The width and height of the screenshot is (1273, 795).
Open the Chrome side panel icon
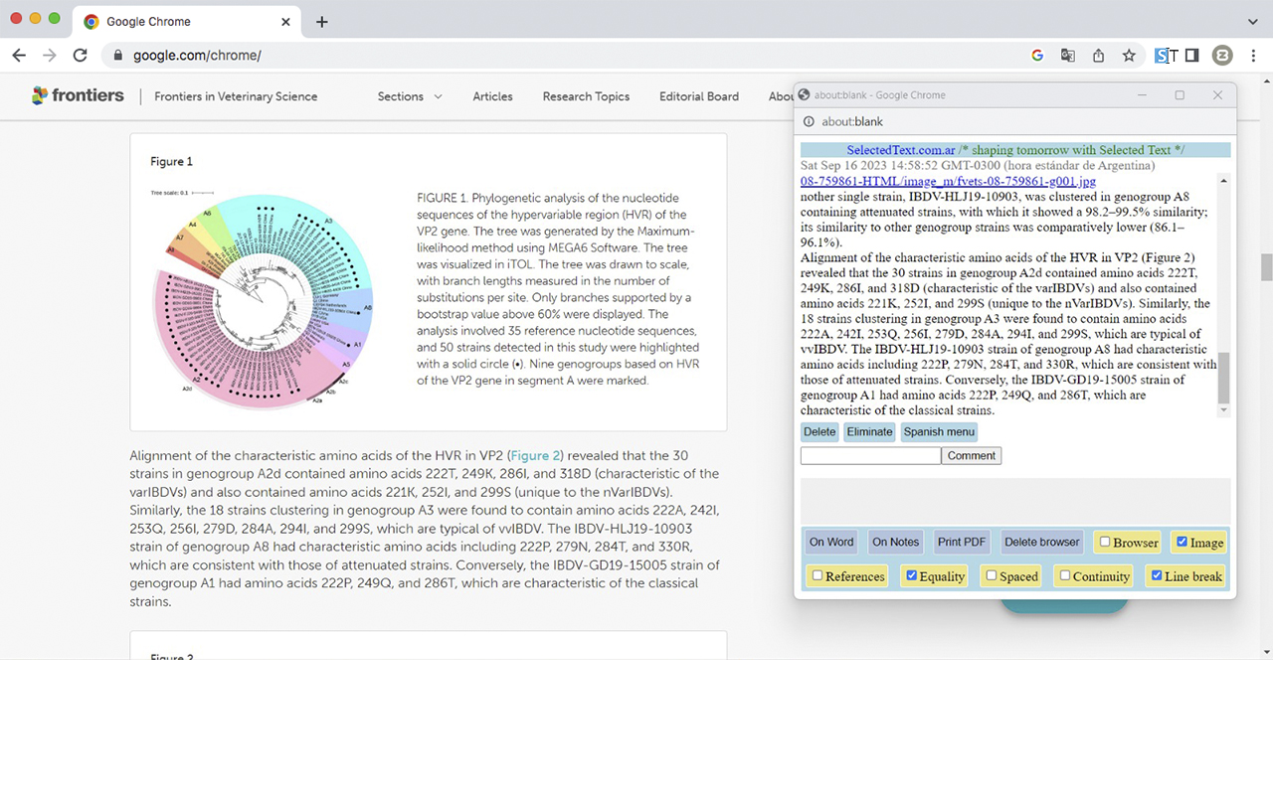tap(1191, 56)
